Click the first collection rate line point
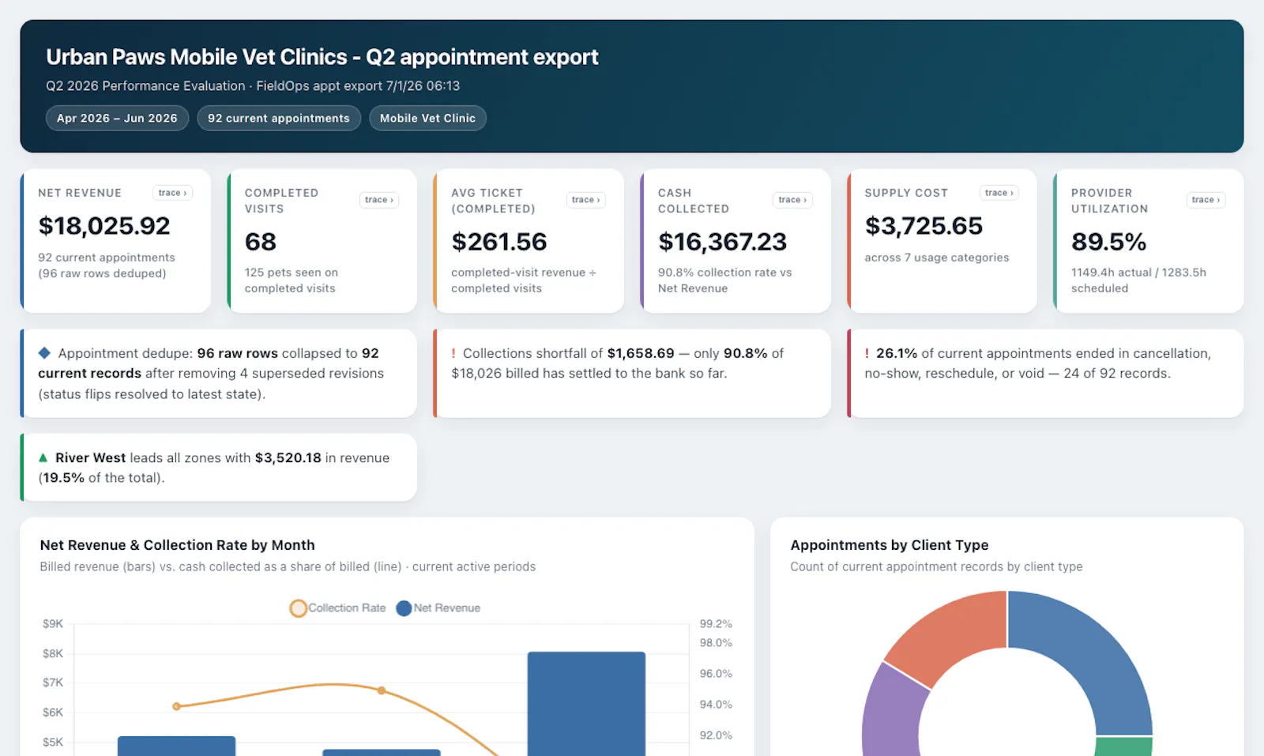 tap(176, 706)
